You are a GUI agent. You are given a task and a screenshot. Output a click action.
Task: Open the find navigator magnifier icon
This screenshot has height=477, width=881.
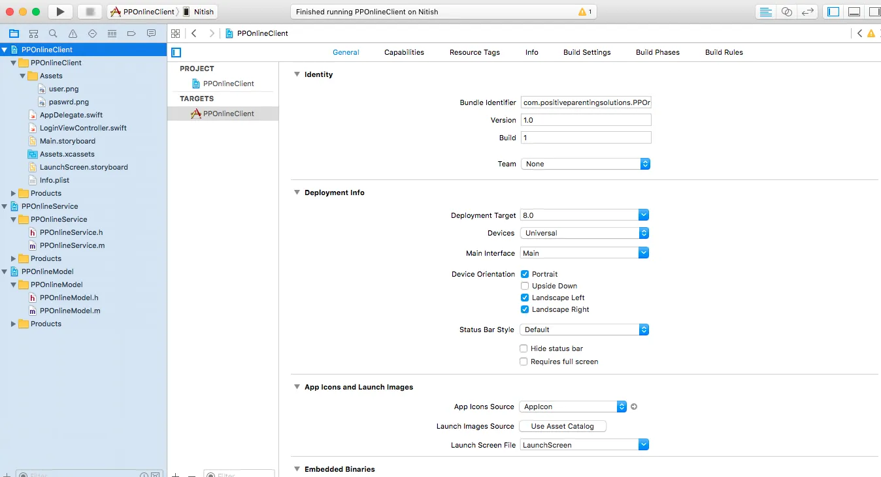53,33
